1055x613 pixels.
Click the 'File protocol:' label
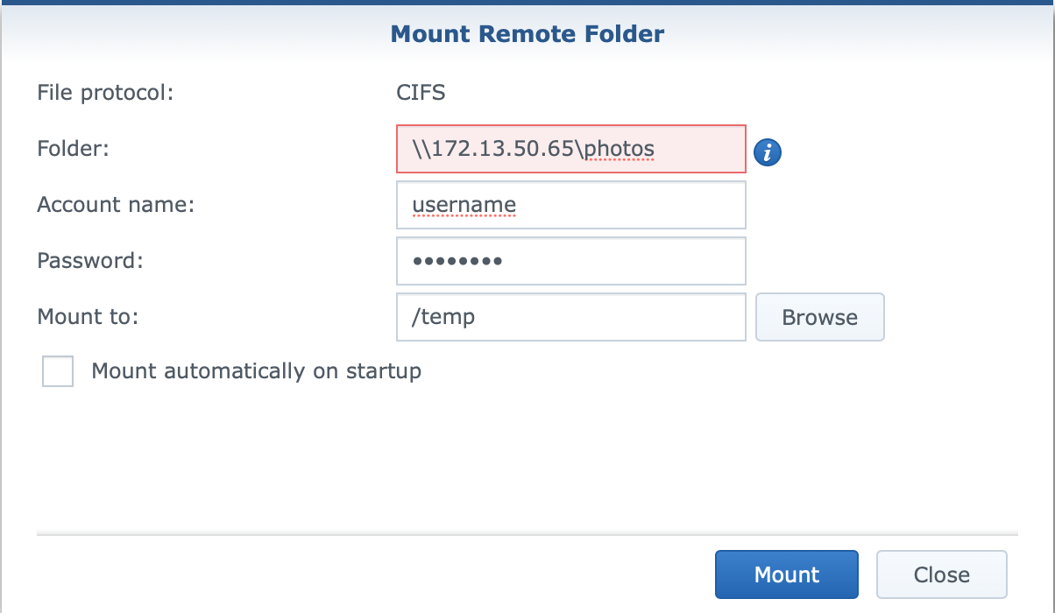106,92
